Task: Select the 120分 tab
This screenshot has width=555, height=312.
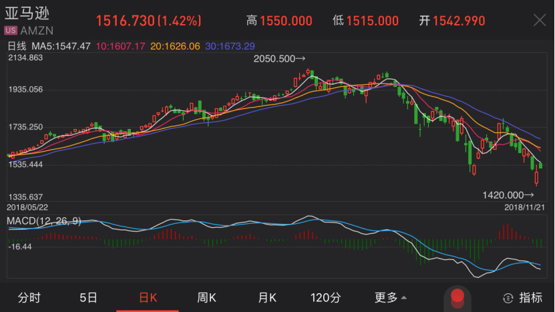Action: 326,298
